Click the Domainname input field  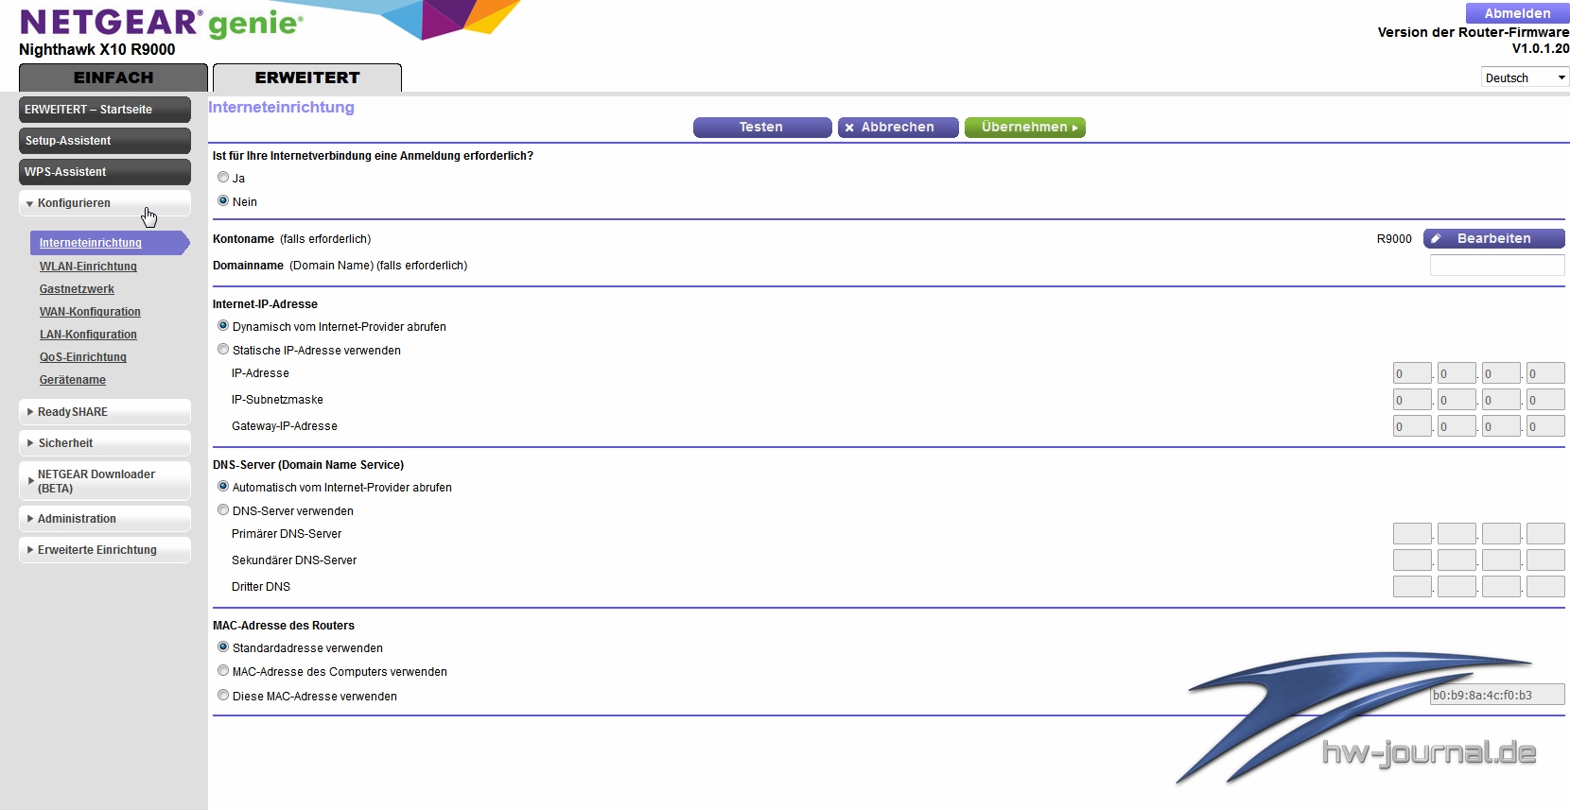pyautogui.click(x=1496, y=266)
